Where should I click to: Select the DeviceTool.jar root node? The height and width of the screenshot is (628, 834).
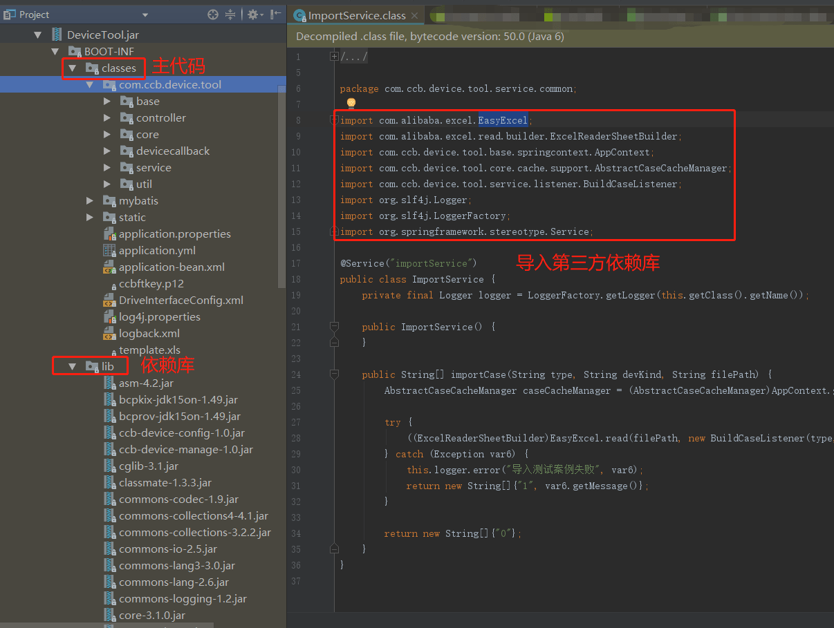(102, 34)
